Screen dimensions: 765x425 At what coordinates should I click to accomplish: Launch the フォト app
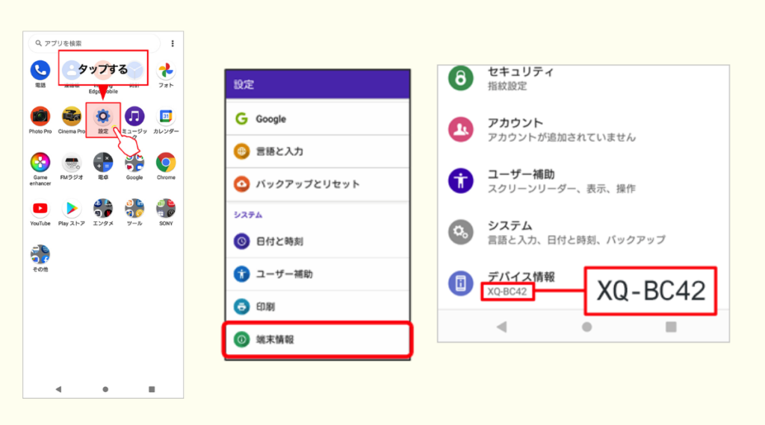tap(166, 71)
